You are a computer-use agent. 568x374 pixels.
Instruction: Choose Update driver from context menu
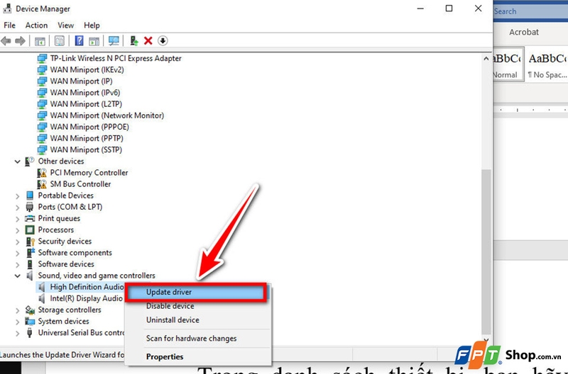pos(196,292)
